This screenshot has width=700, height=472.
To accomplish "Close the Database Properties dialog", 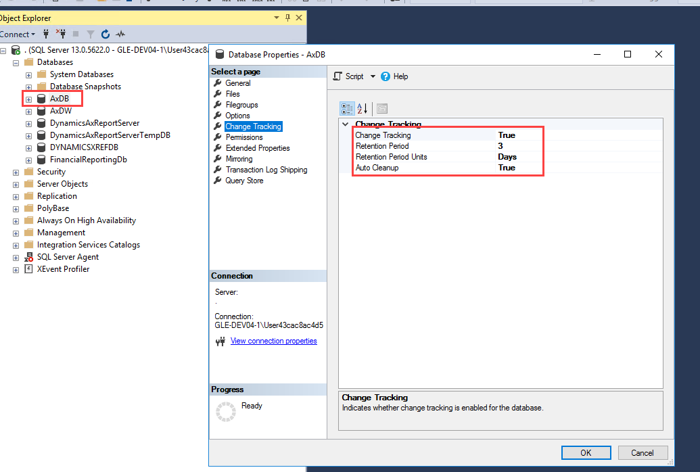I will coord(659,54).
